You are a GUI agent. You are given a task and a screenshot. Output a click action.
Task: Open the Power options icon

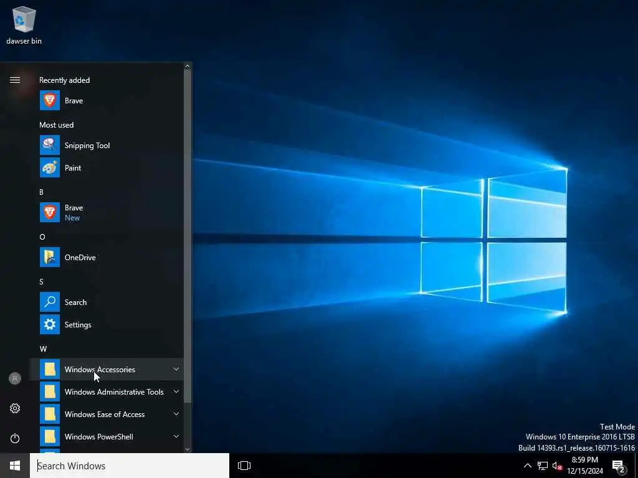click(15, 438)
